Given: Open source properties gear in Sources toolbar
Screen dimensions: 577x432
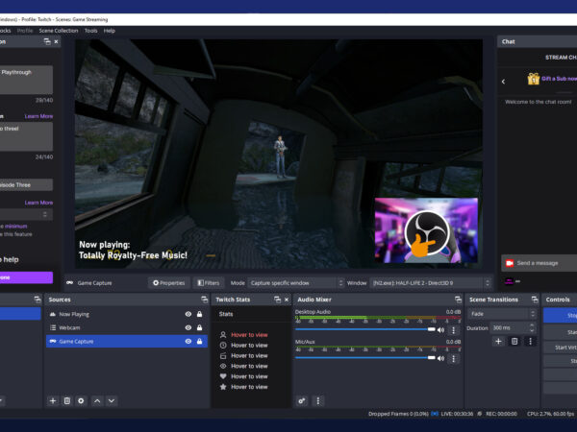Looking at the screenshot, I should click(82, 400).
